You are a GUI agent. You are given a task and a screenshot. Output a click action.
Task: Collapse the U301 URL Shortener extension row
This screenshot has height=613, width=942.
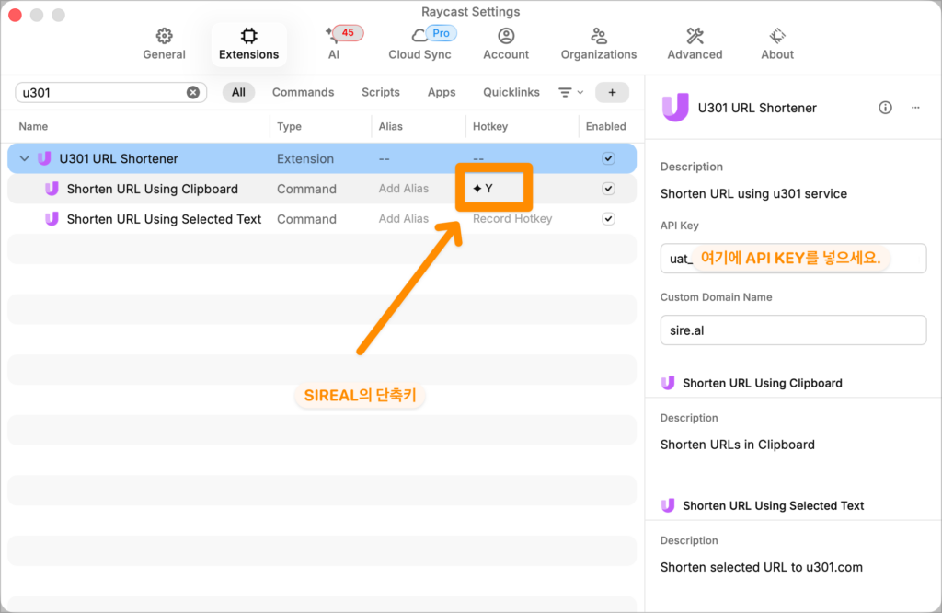(23, 157)
